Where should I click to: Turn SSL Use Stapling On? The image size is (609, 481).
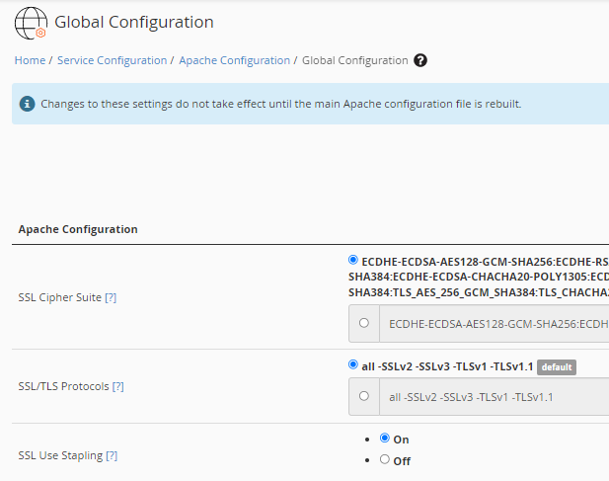385,439
